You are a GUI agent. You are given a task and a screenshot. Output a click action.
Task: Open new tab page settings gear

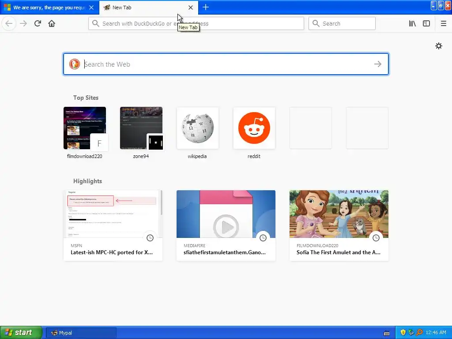[x=438, y=46]
